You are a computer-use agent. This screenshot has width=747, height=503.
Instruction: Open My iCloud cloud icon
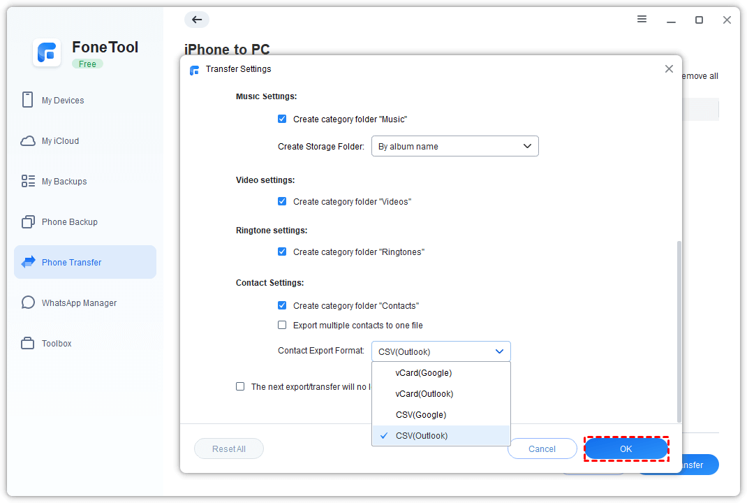click(28, 141)
